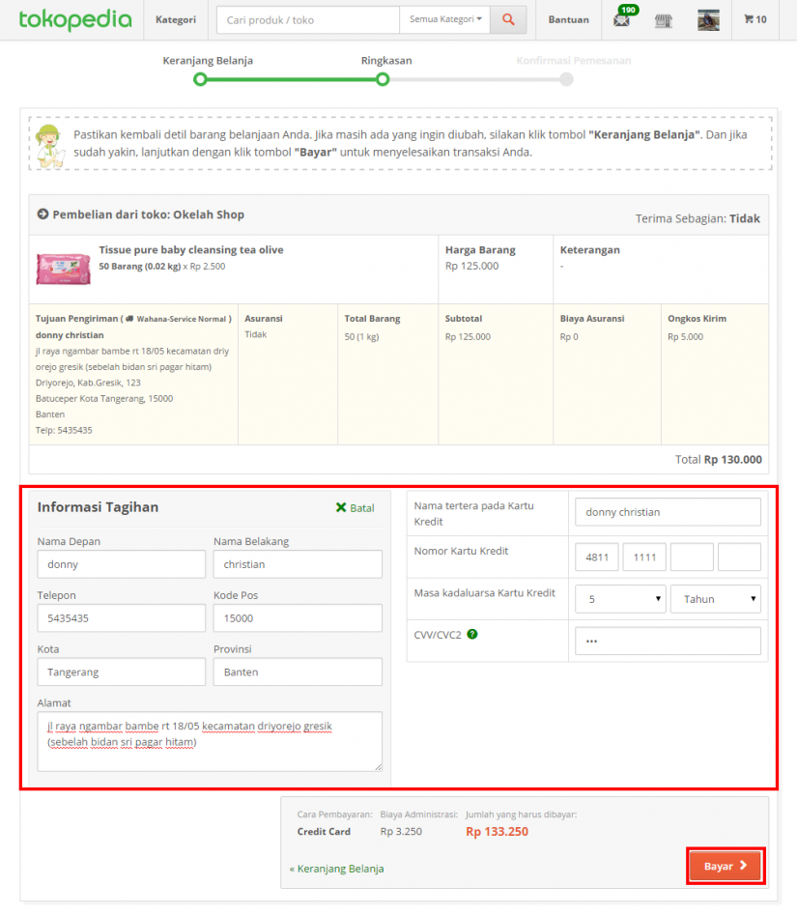Focus the CVV/CVC2 password field
The width and height of the screenshot is (797, 915).
click(x=667, y=641)
